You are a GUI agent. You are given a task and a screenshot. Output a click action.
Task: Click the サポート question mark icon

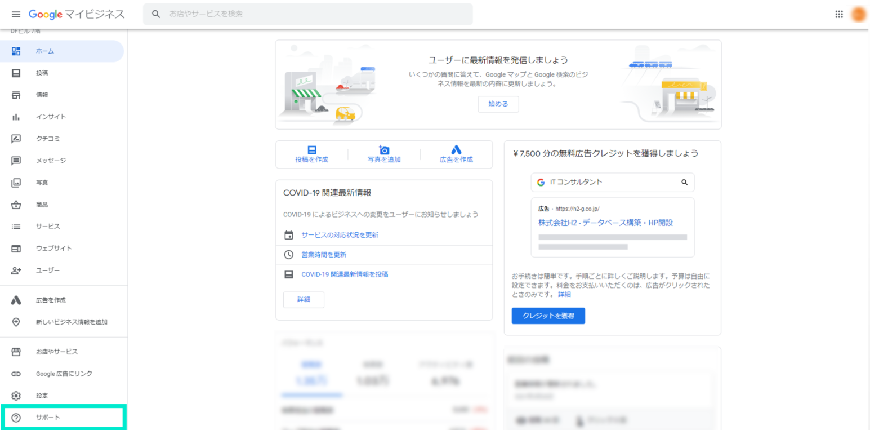(16, 418)
